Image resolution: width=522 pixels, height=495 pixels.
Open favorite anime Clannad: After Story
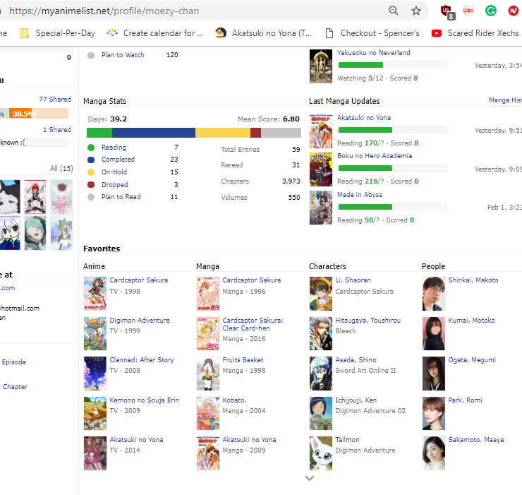point(142,360)
